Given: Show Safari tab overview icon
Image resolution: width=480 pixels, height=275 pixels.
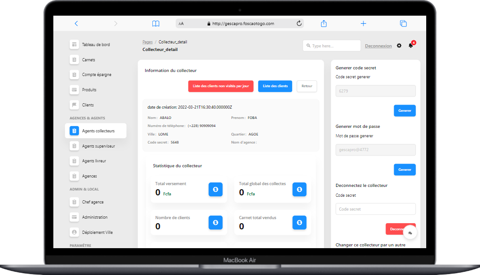Looking at the screenshot, I should coord(403,24).
